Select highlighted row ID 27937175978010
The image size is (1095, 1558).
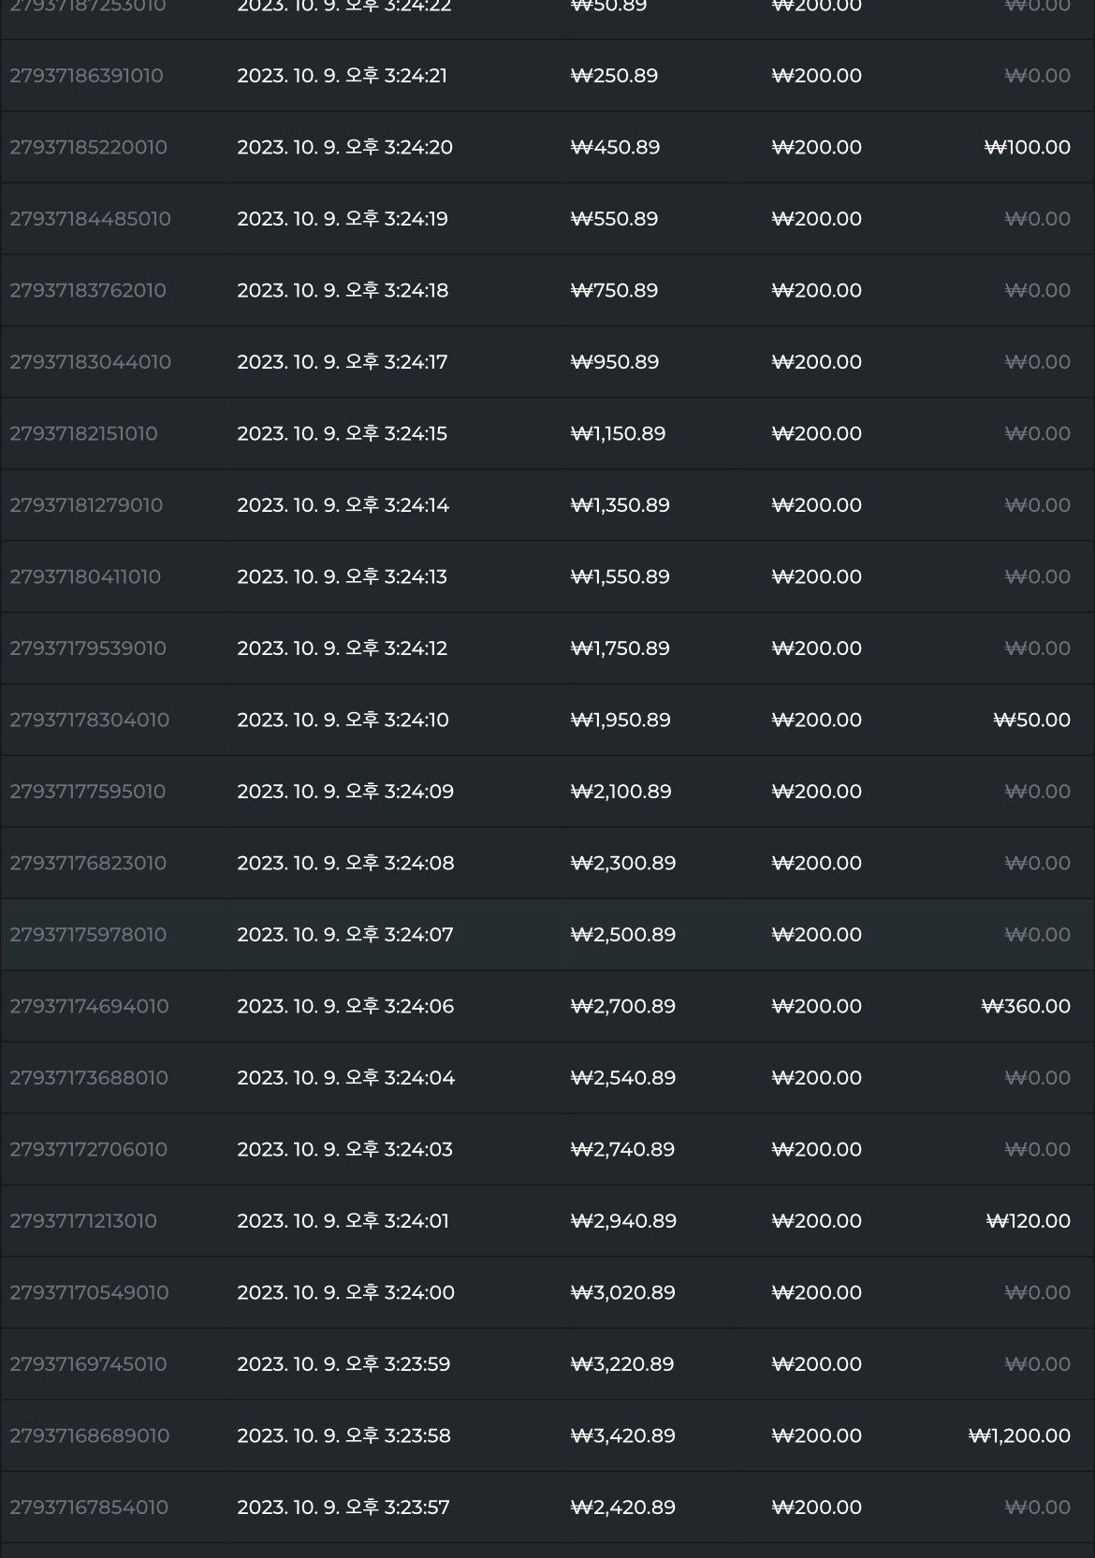tap(547, 935)
